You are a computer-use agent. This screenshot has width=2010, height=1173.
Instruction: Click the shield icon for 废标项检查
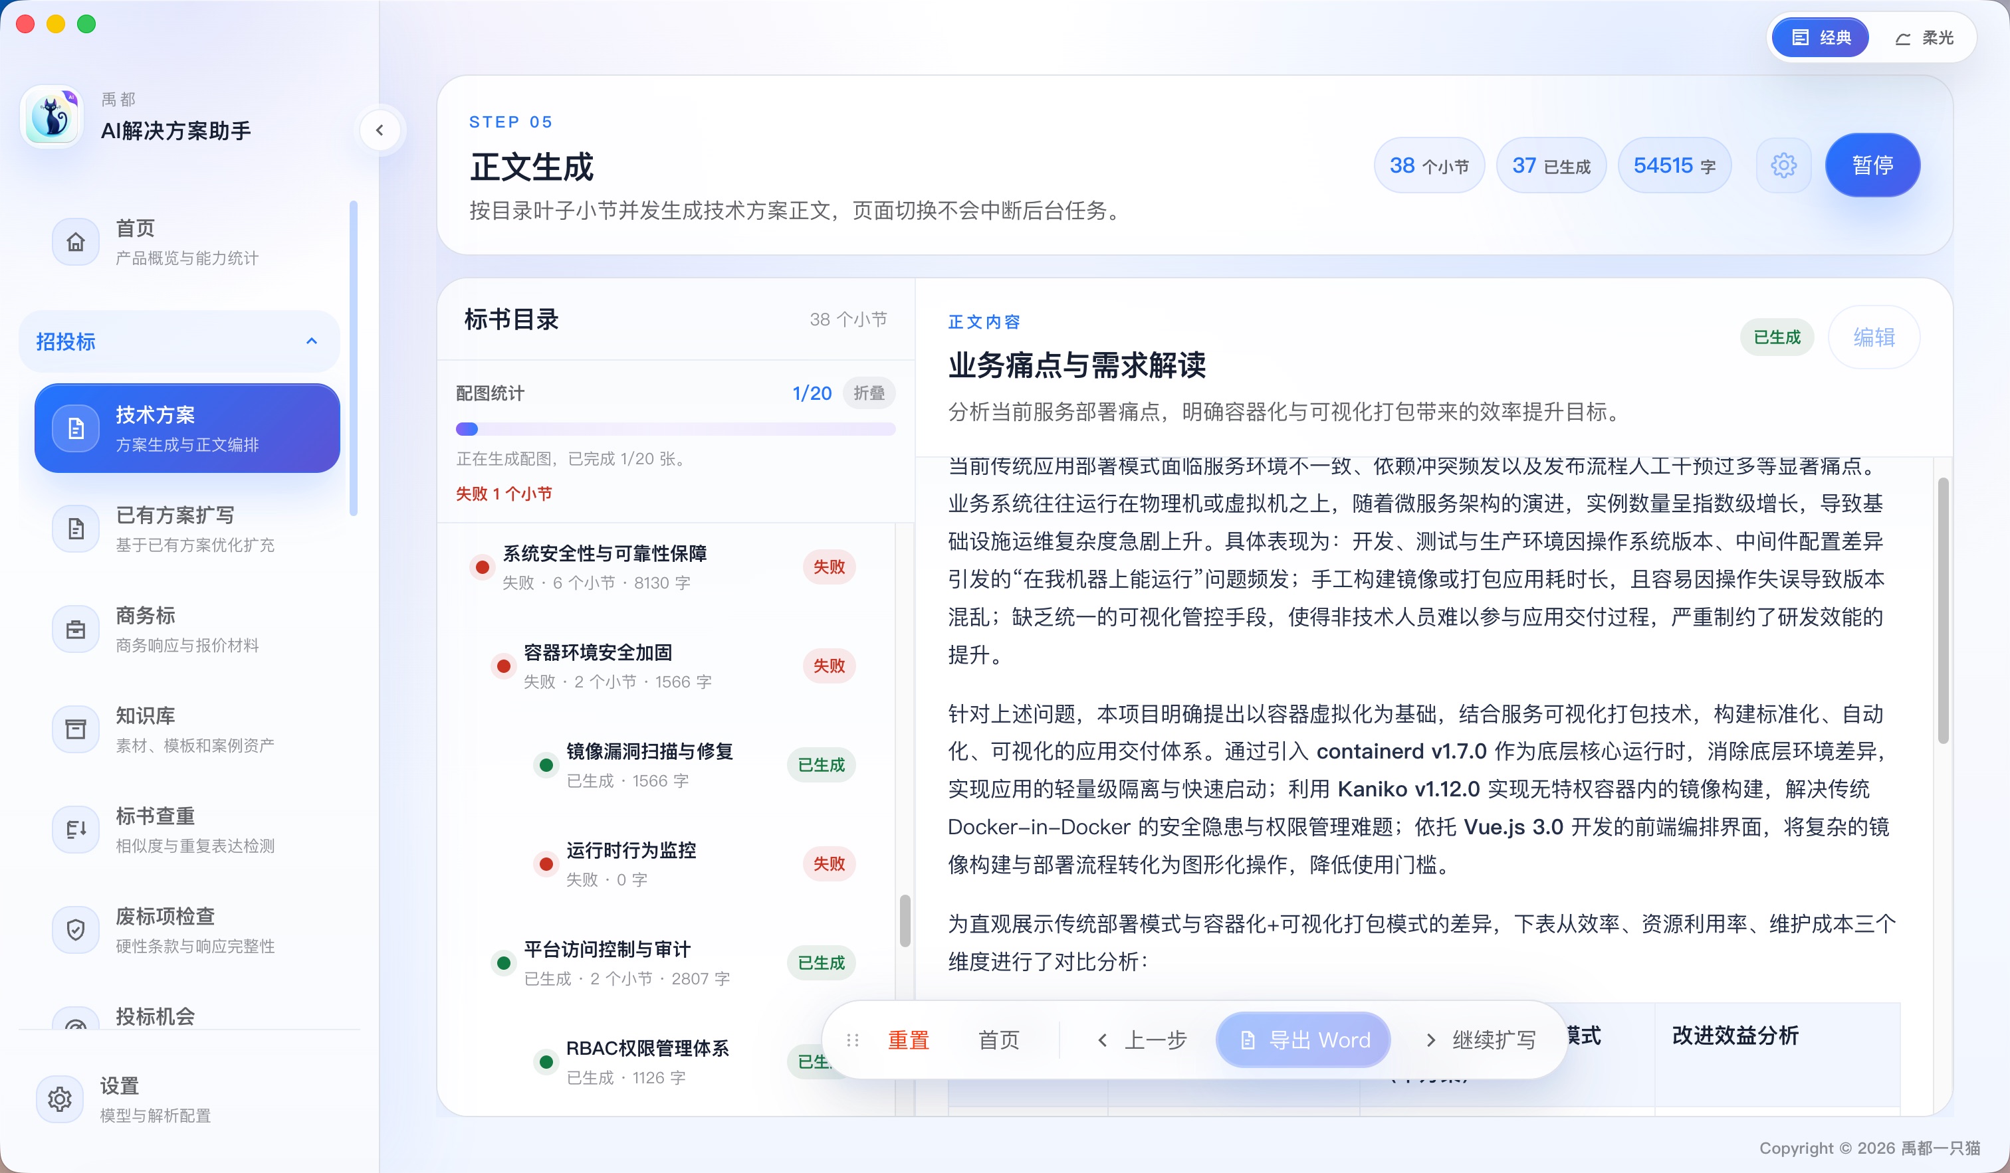point(76,929)
